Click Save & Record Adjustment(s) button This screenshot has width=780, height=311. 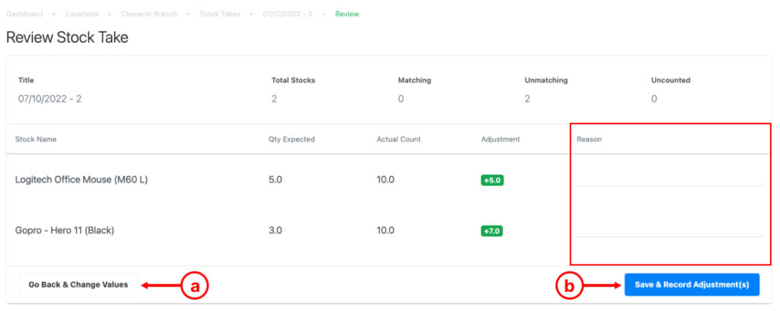point(691,285)
